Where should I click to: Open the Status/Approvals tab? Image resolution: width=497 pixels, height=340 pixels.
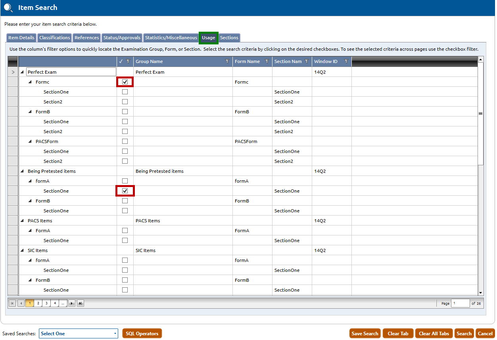click(x=122, y=38)
